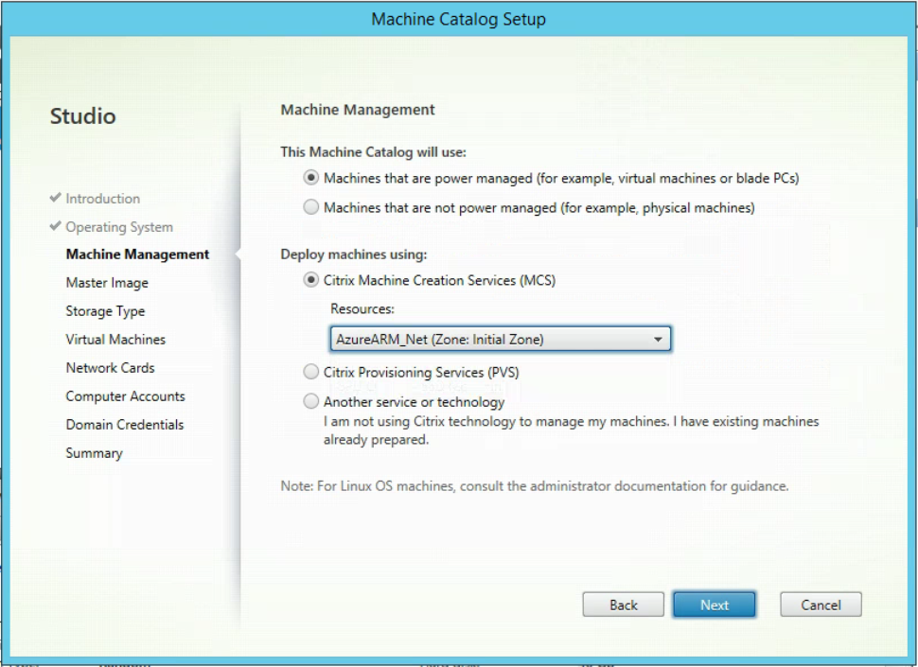Choose Citrix Machine Creation Services (MCS)

coord(310,280)
